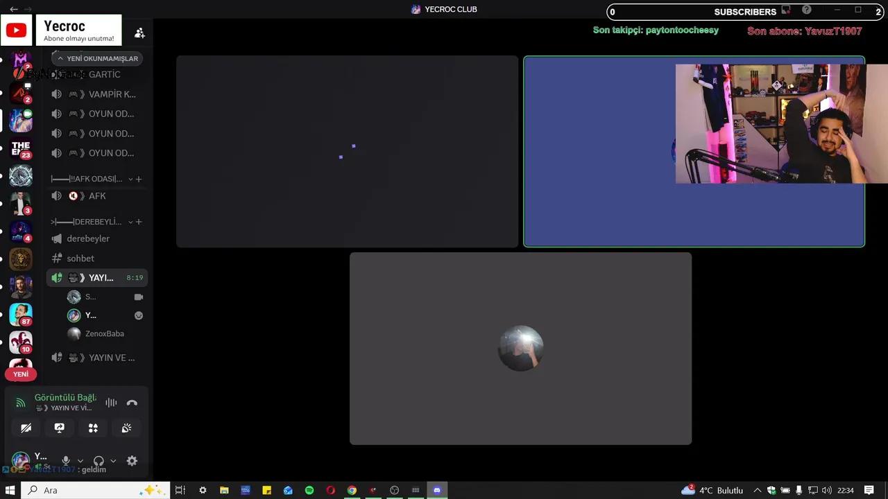888x499 pixels.
Task: Open Google Chrome from the taskbar
Action: pyautogui.click(x=352, y=490)
